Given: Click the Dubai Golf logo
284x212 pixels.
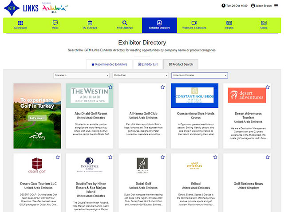Looking at the screenshot, I should 142,165.
